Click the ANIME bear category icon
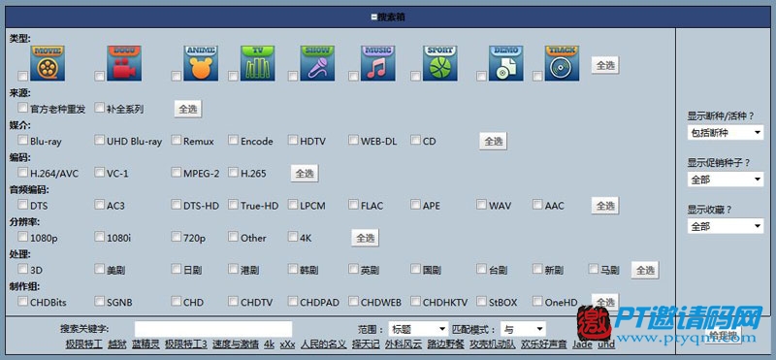The width and height of the screenshot is (776, 360). [201, 63]
